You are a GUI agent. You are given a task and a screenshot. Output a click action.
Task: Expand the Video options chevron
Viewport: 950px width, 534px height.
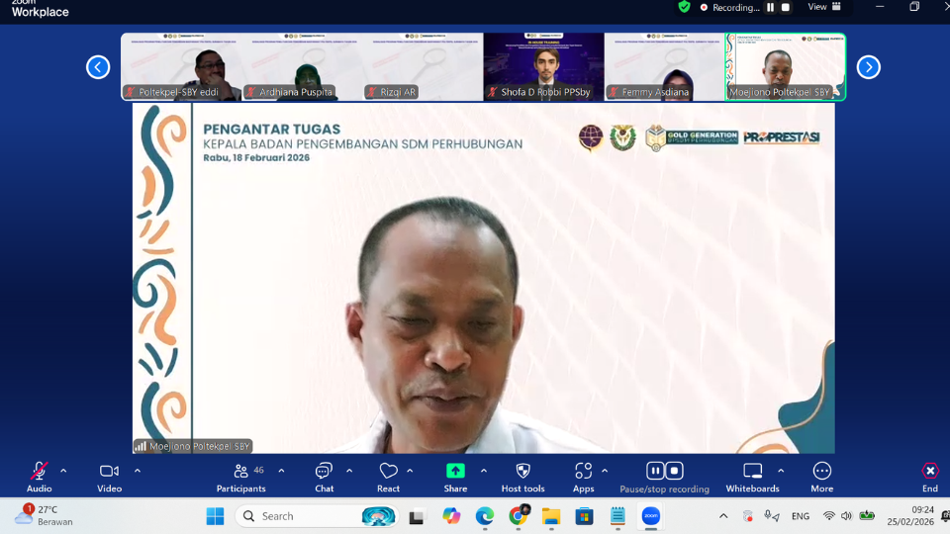(138, 471)
